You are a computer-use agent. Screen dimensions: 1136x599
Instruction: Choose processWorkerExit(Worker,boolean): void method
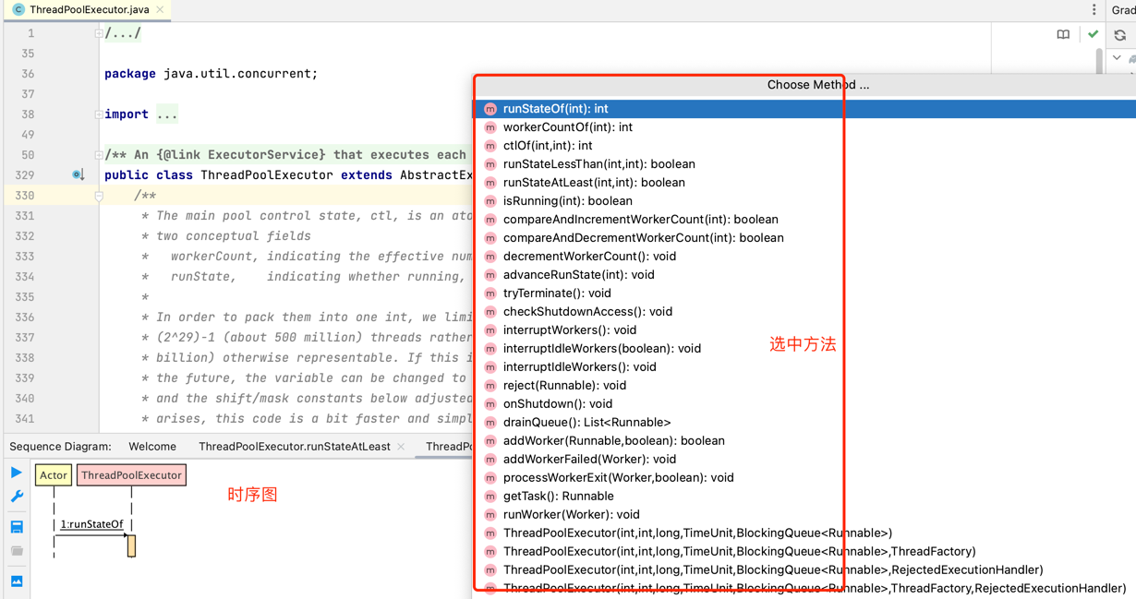804,478
